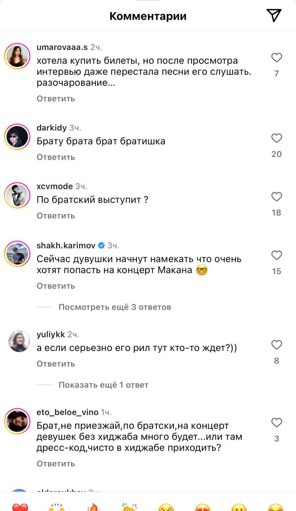Choose the heart-eyes emoji reaction
Image resolution: width=296 pixels, height=511 pixels.
[202, 507]
